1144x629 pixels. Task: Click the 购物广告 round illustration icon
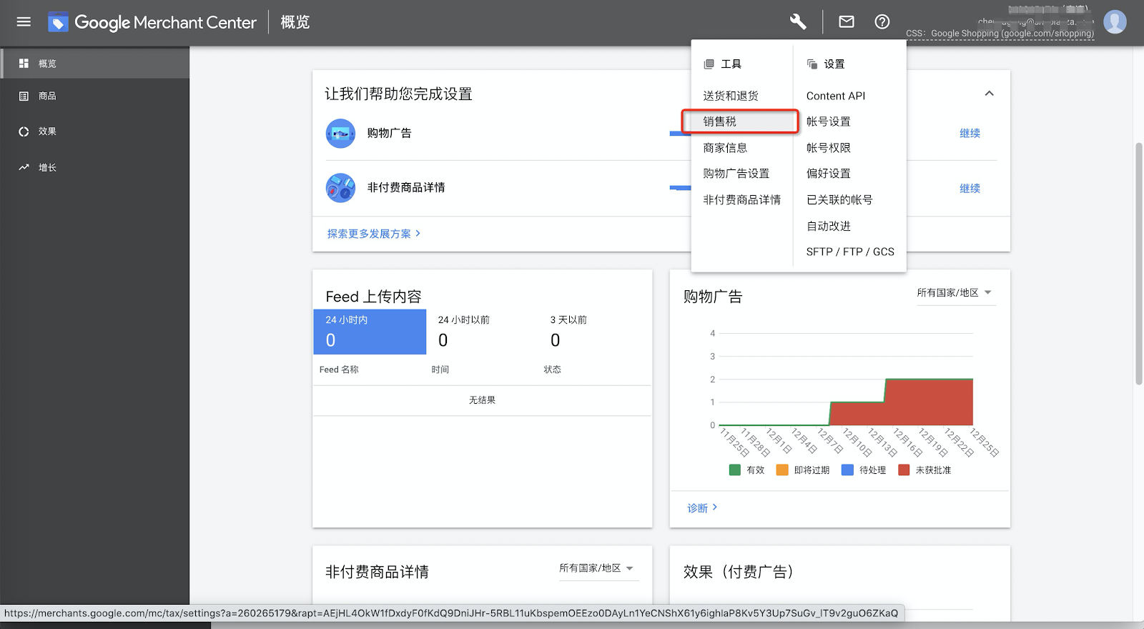click(340, 134)
